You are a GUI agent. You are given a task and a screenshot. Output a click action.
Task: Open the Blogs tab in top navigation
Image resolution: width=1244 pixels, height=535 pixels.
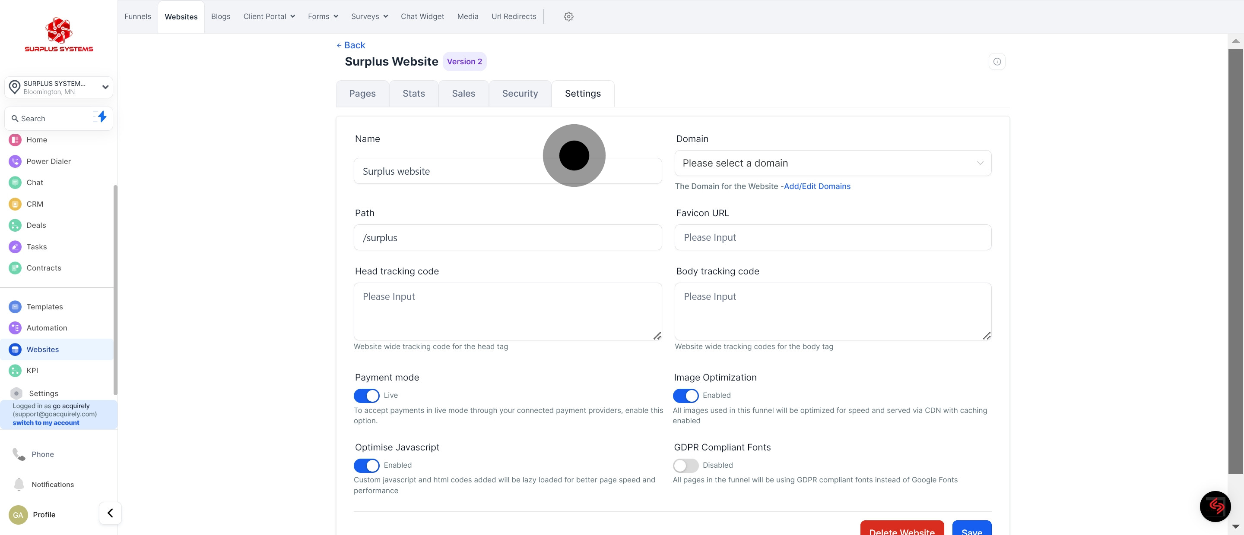(220, 16)
